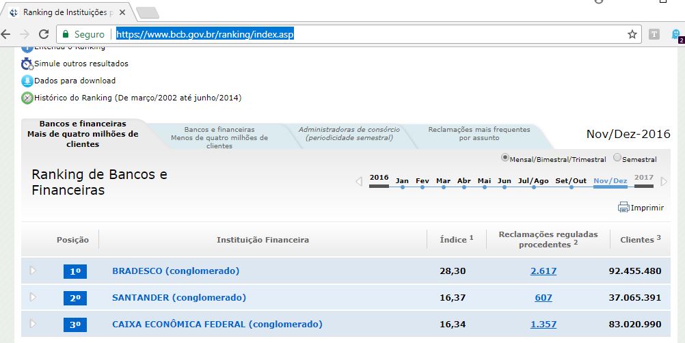Screen dimensions: 685x343
Task: Select year 2017 on timeline
Action: [x=644, y=178]
